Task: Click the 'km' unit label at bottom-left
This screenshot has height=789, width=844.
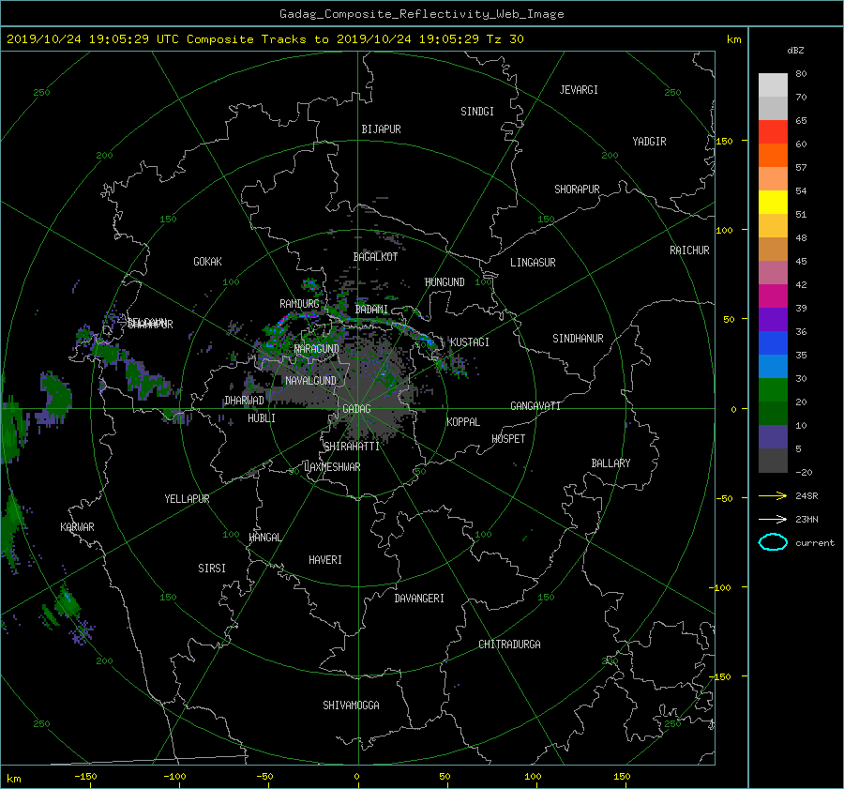Action: [14, 779]
